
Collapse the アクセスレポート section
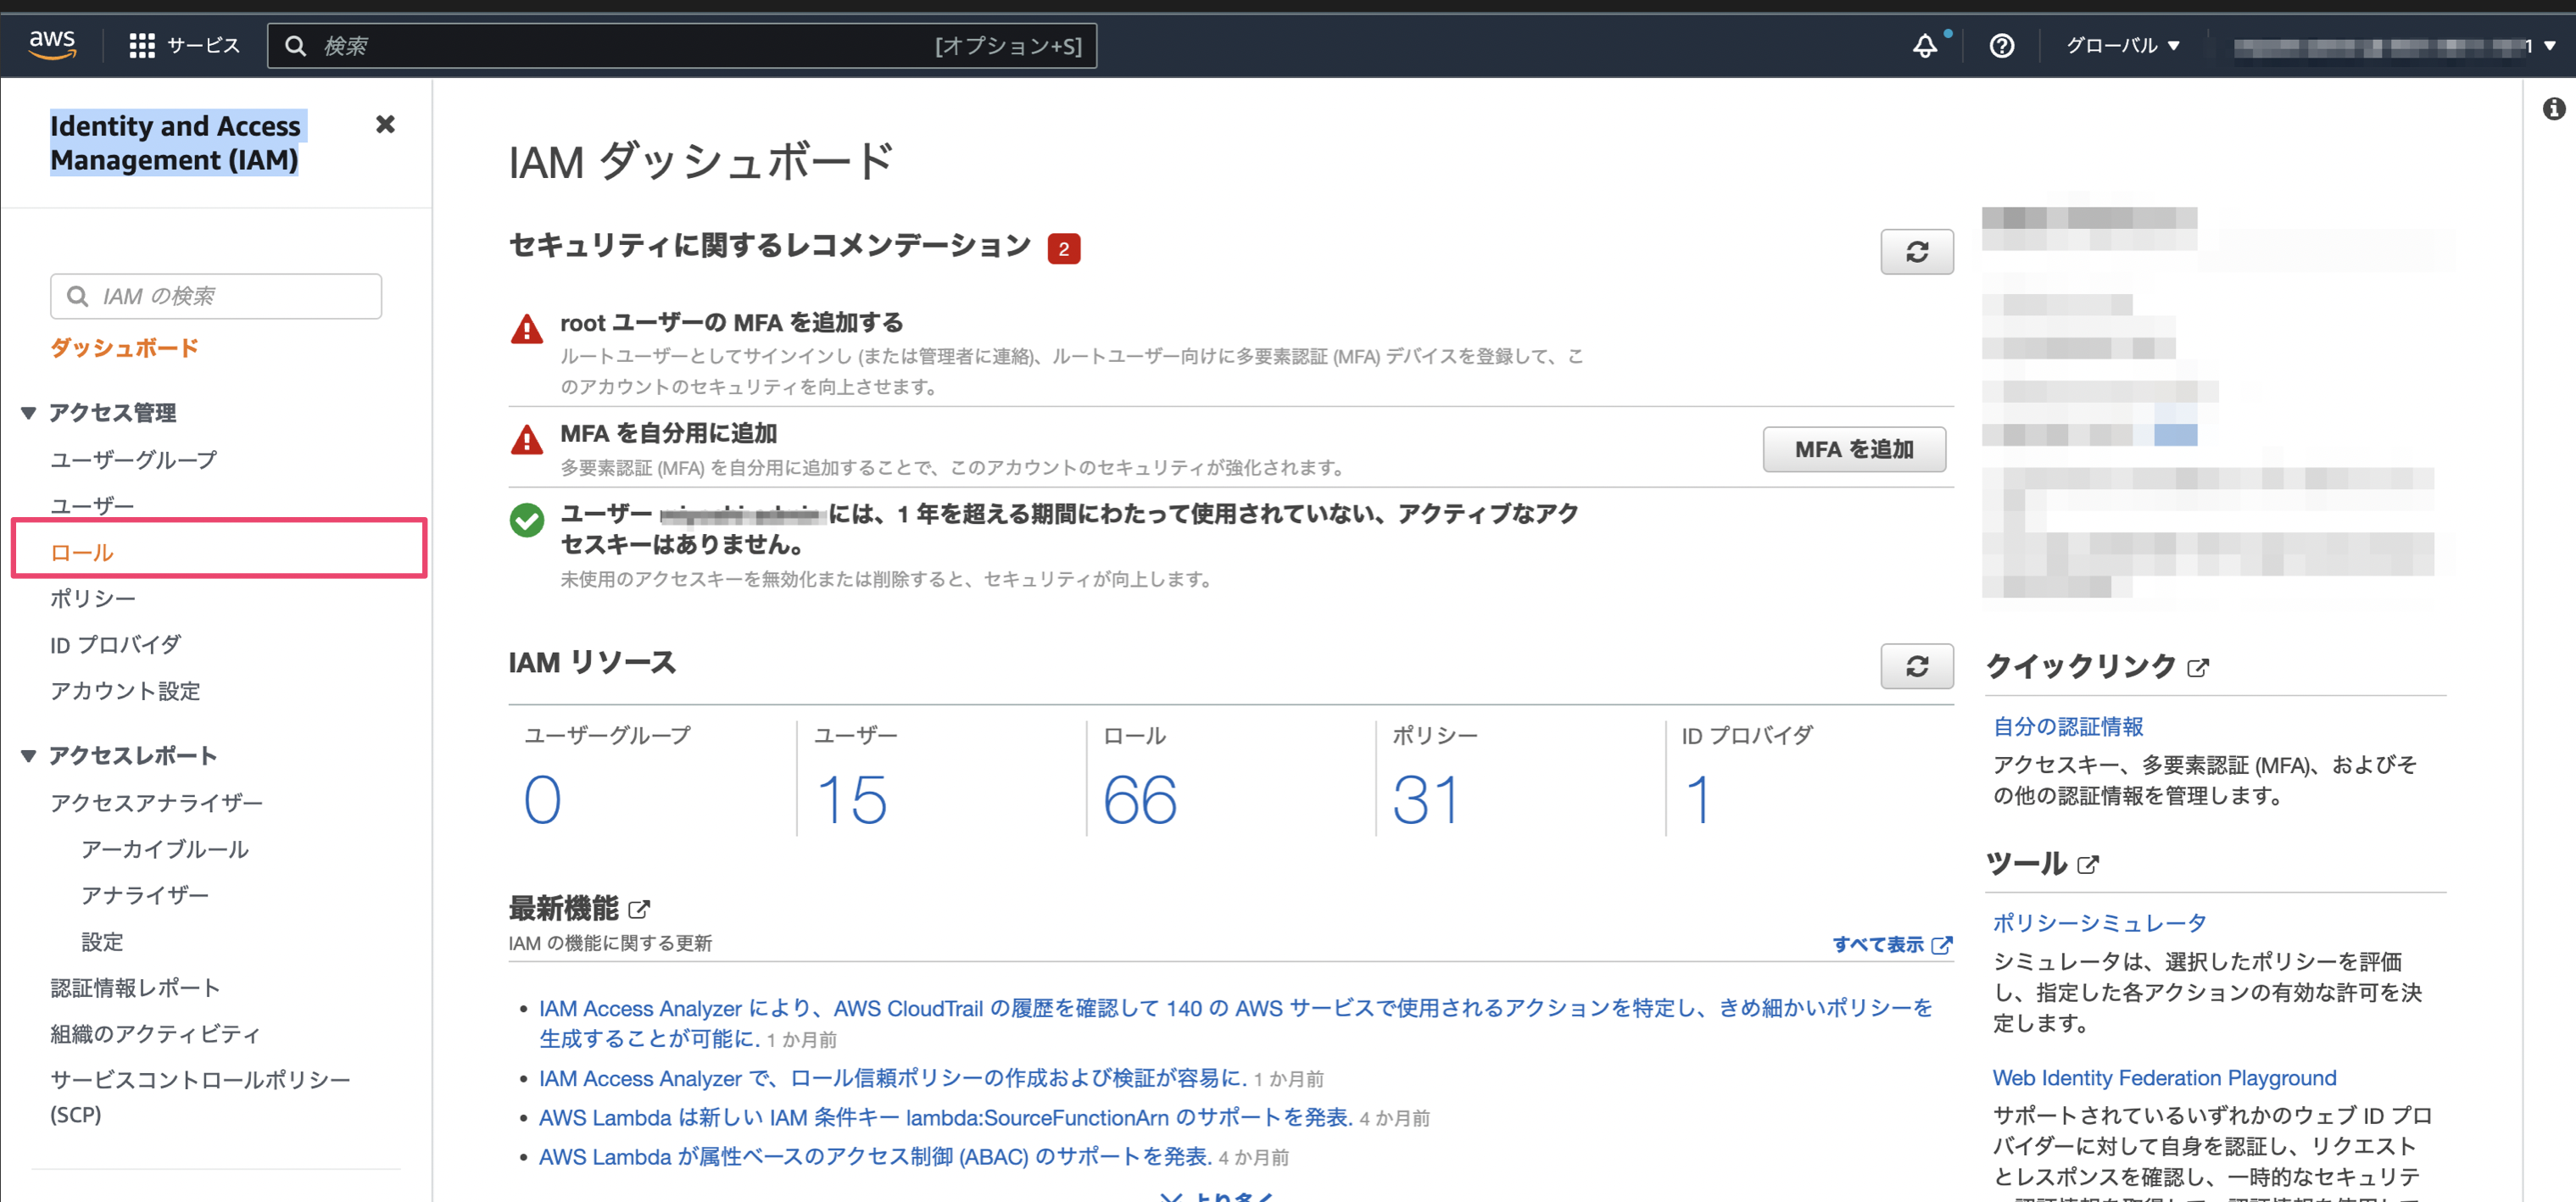(29, 756)
